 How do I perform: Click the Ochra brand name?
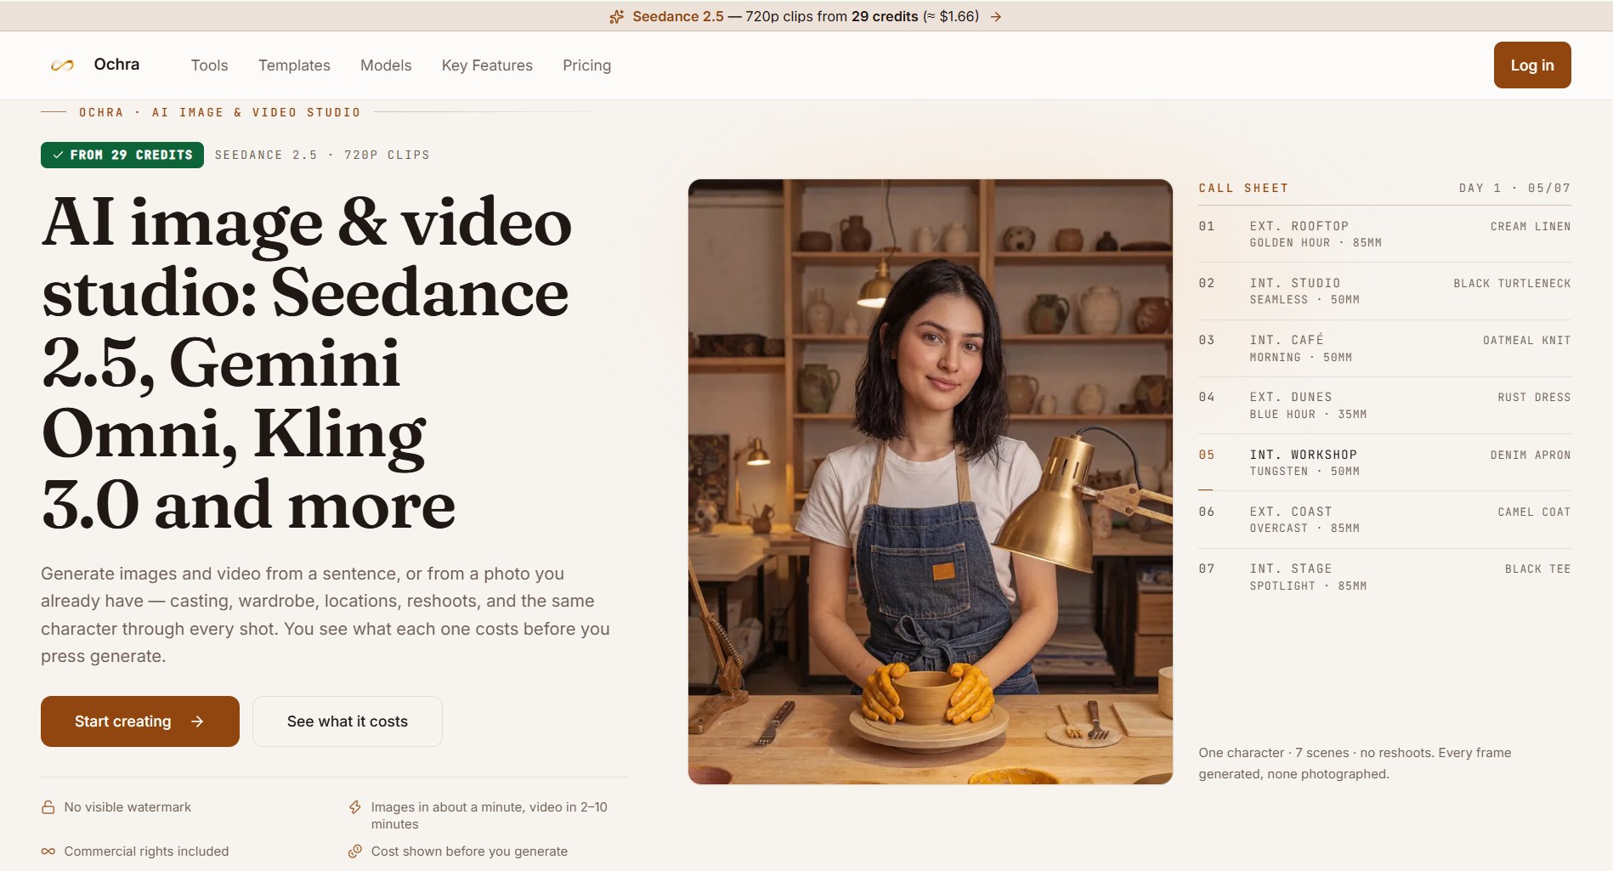(x=116, y=65)
